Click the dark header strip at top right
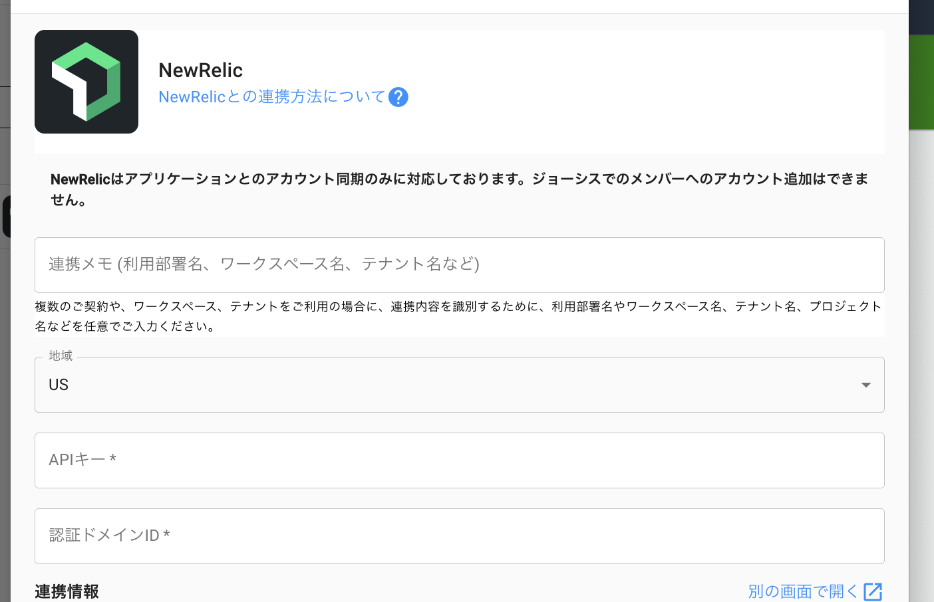Viewport: 934px width, 602px height. coord(921,17)
